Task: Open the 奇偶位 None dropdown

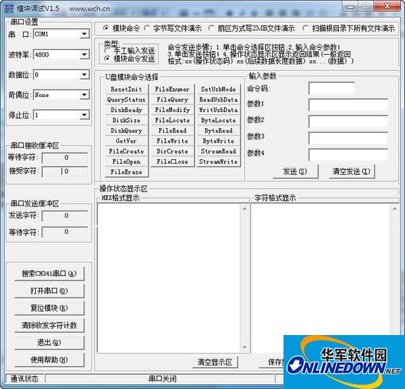Action: tap(84, 95)
